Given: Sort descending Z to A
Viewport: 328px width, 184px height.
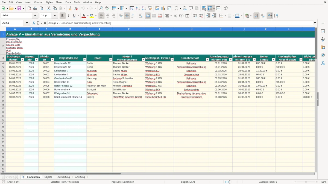Looking at the screenshot, I should click(144, 8).
